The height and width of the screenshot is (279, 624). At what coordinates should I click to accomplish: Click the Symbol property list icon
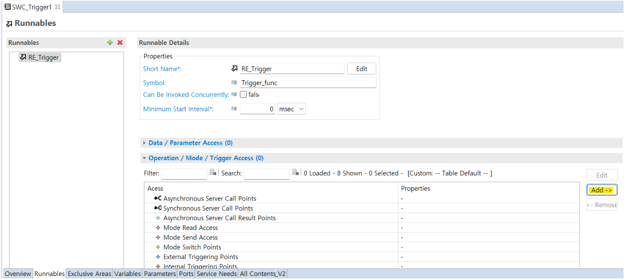[x=234, y=82]
